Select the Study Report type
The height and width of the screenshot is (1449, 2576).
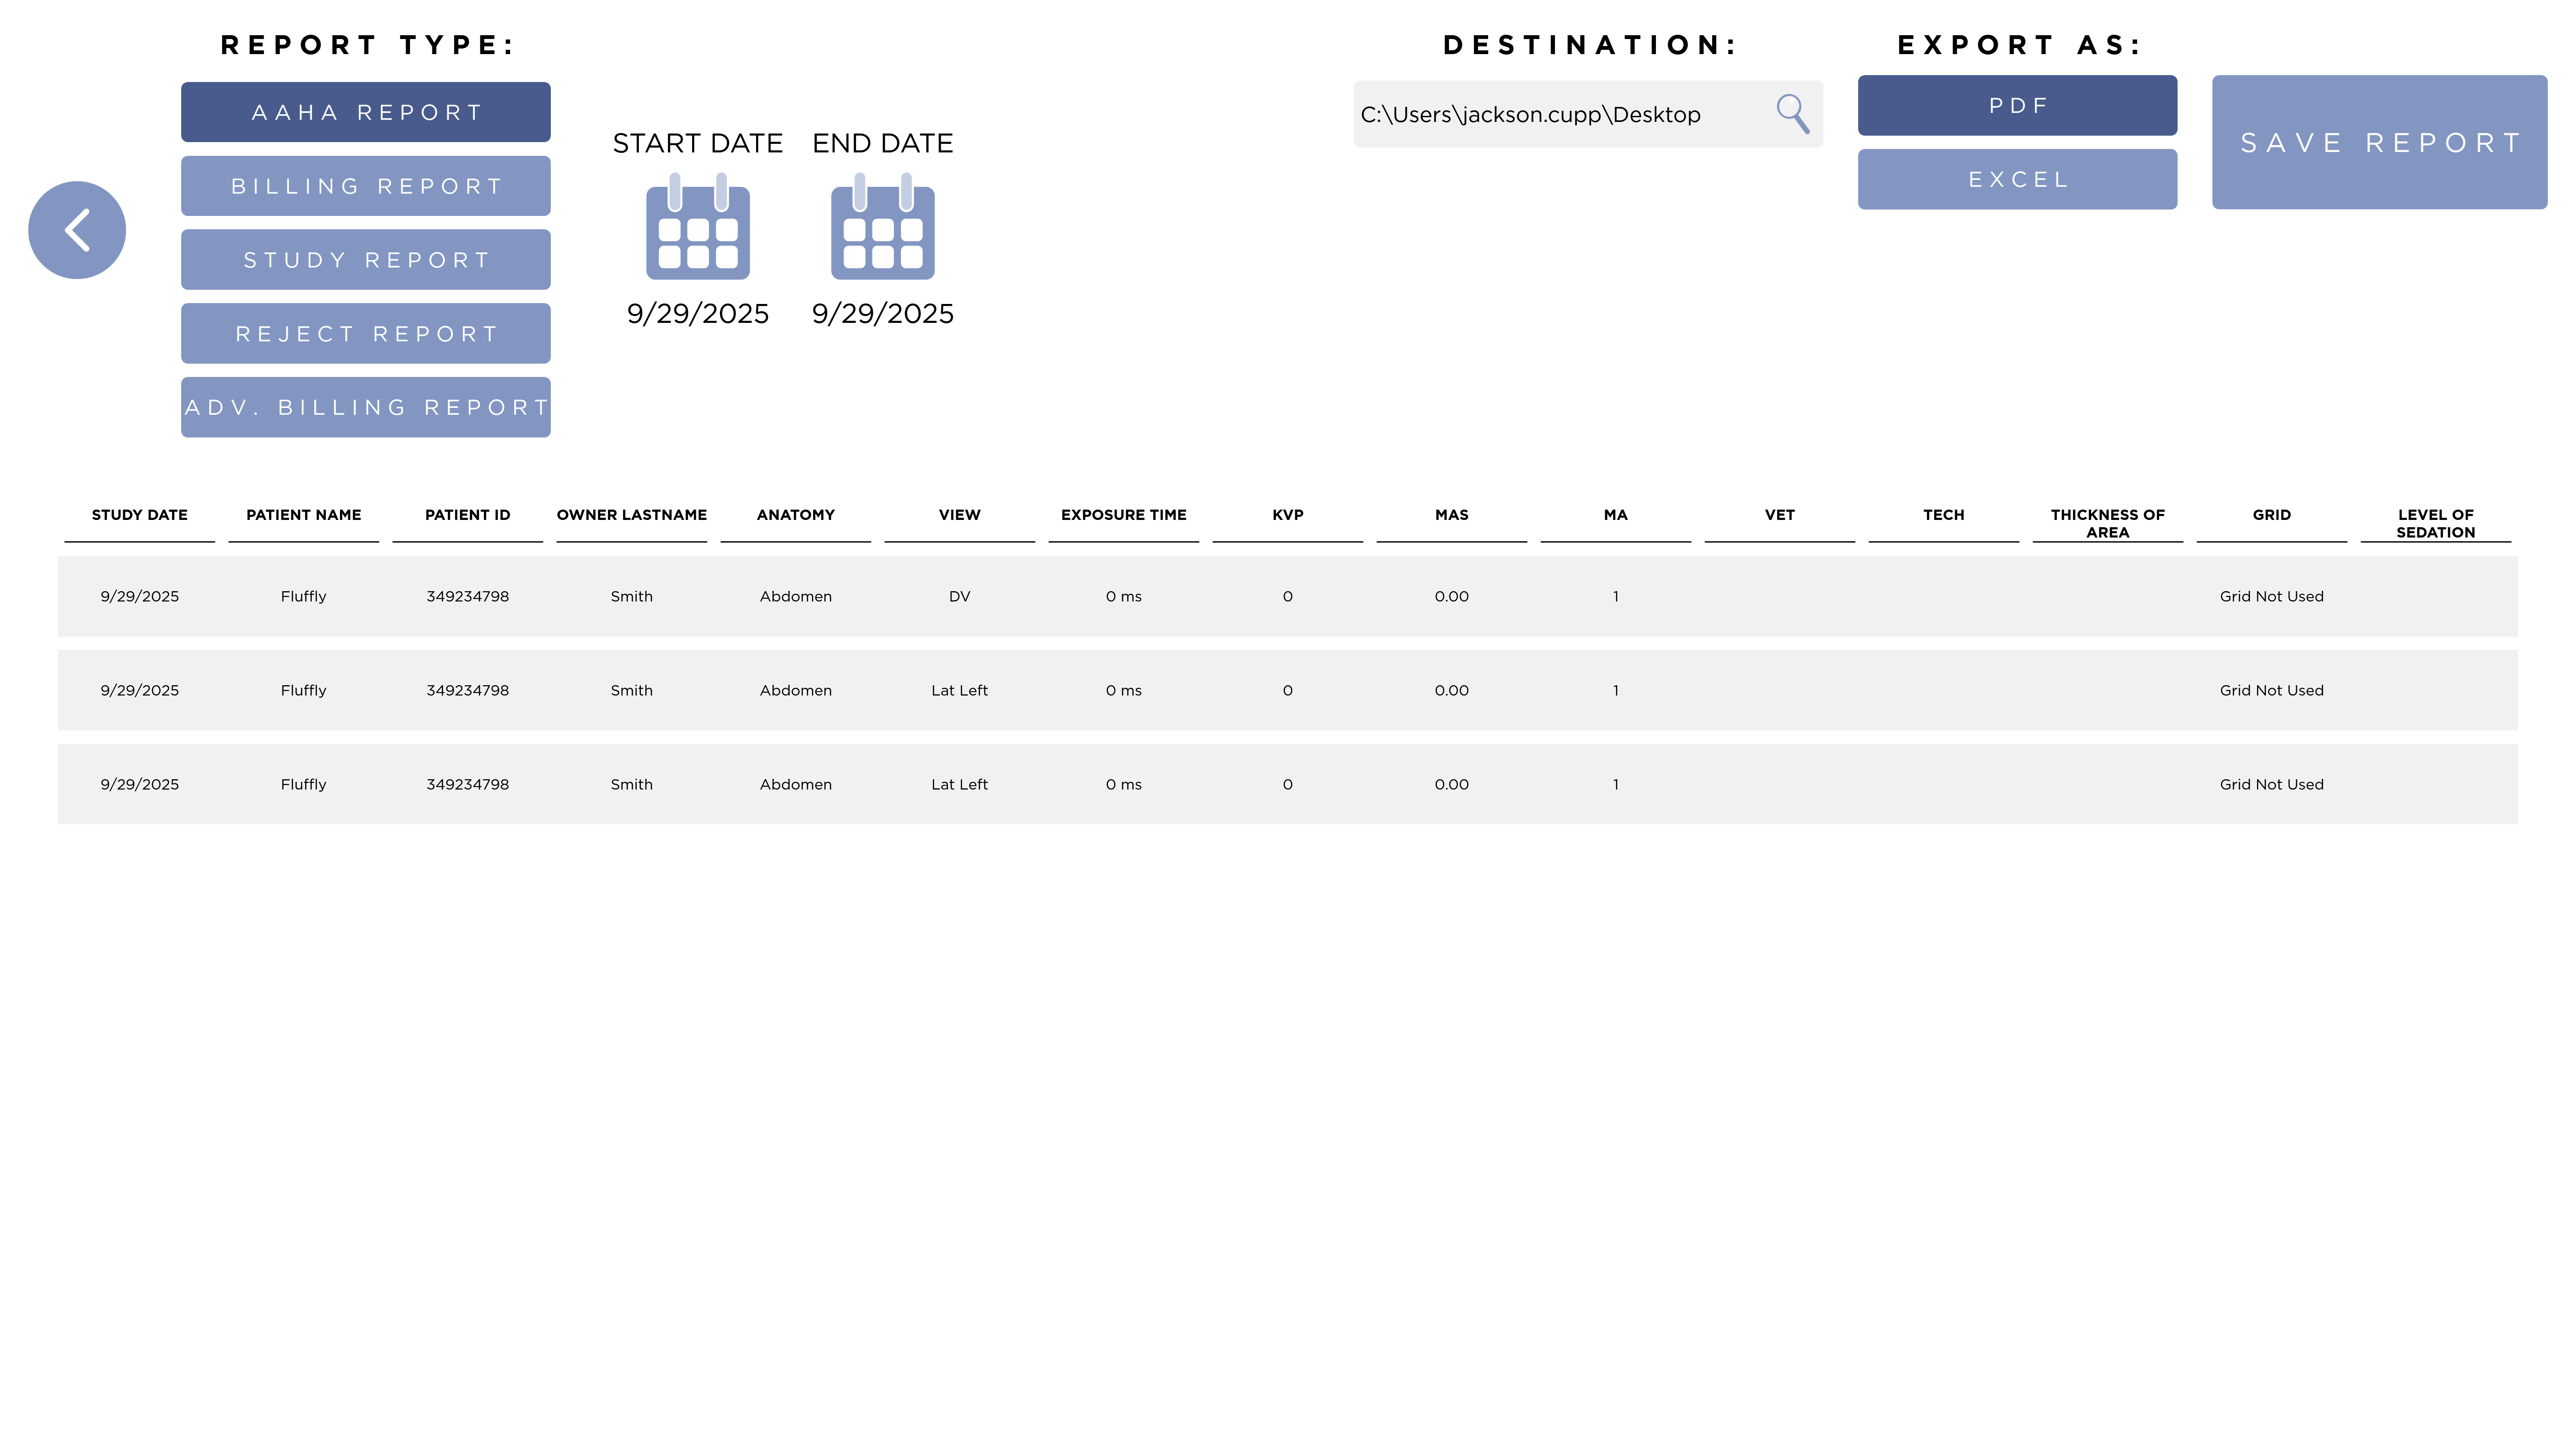[365, 259]
